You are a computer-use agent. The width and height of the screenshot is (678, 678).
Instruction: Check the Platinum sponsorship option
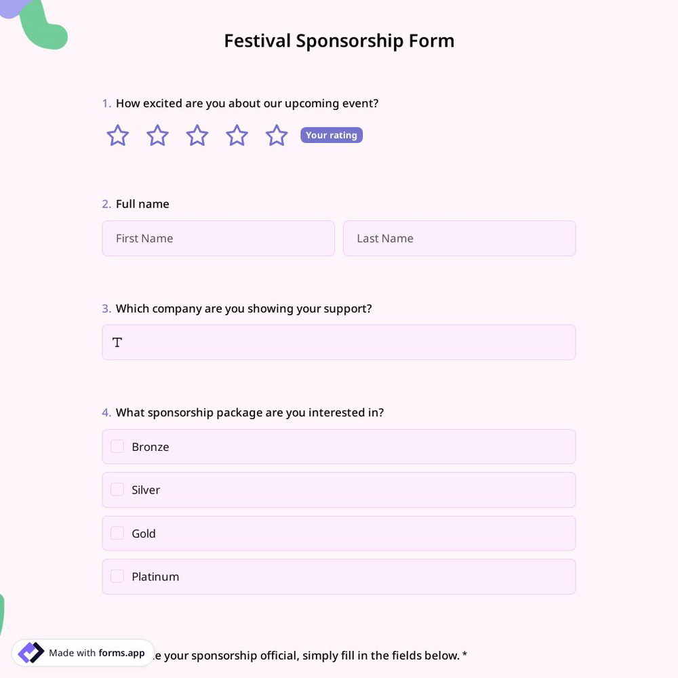(x=117, y=576)
